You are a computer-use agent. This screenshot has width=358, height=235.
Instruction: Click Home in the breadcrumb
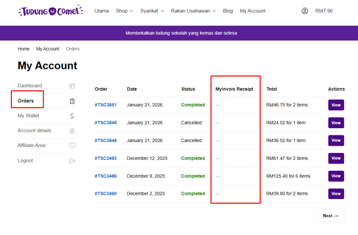click(23, 49)
